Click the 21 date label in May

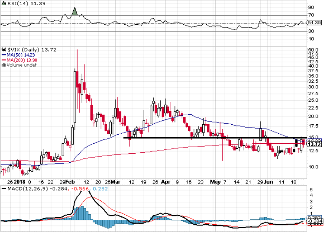coord(248,182)
